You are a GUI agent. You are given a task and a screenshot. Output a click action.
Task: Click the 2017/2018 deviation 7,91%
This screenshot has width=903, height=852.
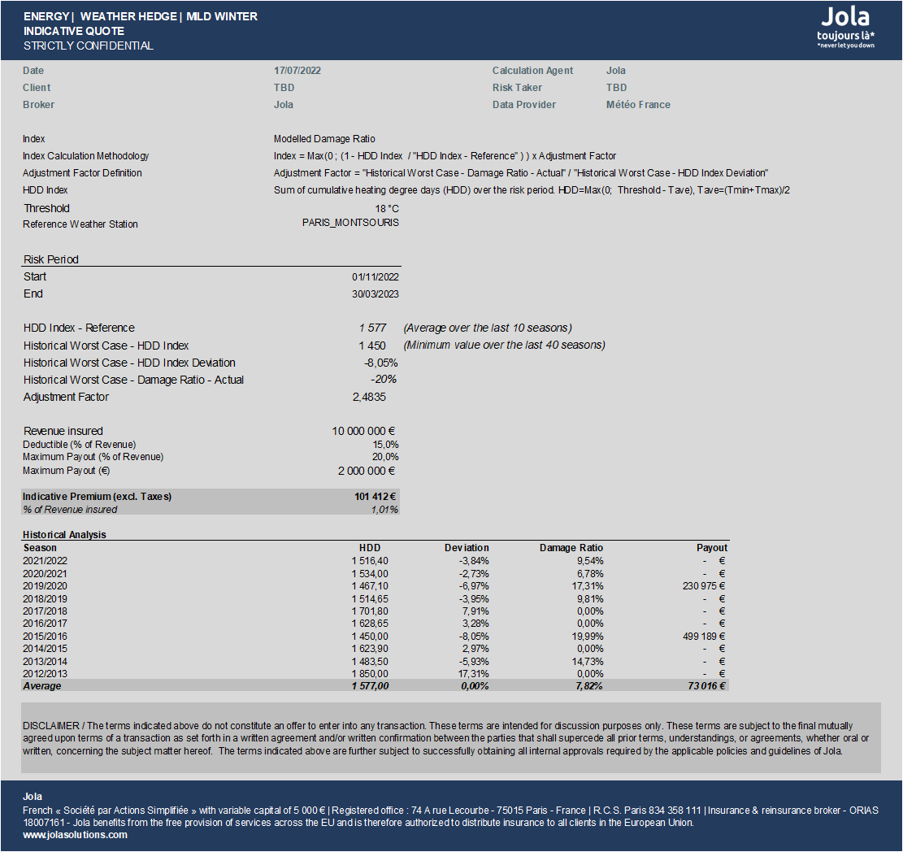(x=475, y=611)
